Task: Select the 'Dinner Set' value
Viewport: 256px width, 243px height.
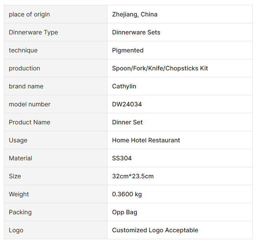Action: [x=127, y=122]
